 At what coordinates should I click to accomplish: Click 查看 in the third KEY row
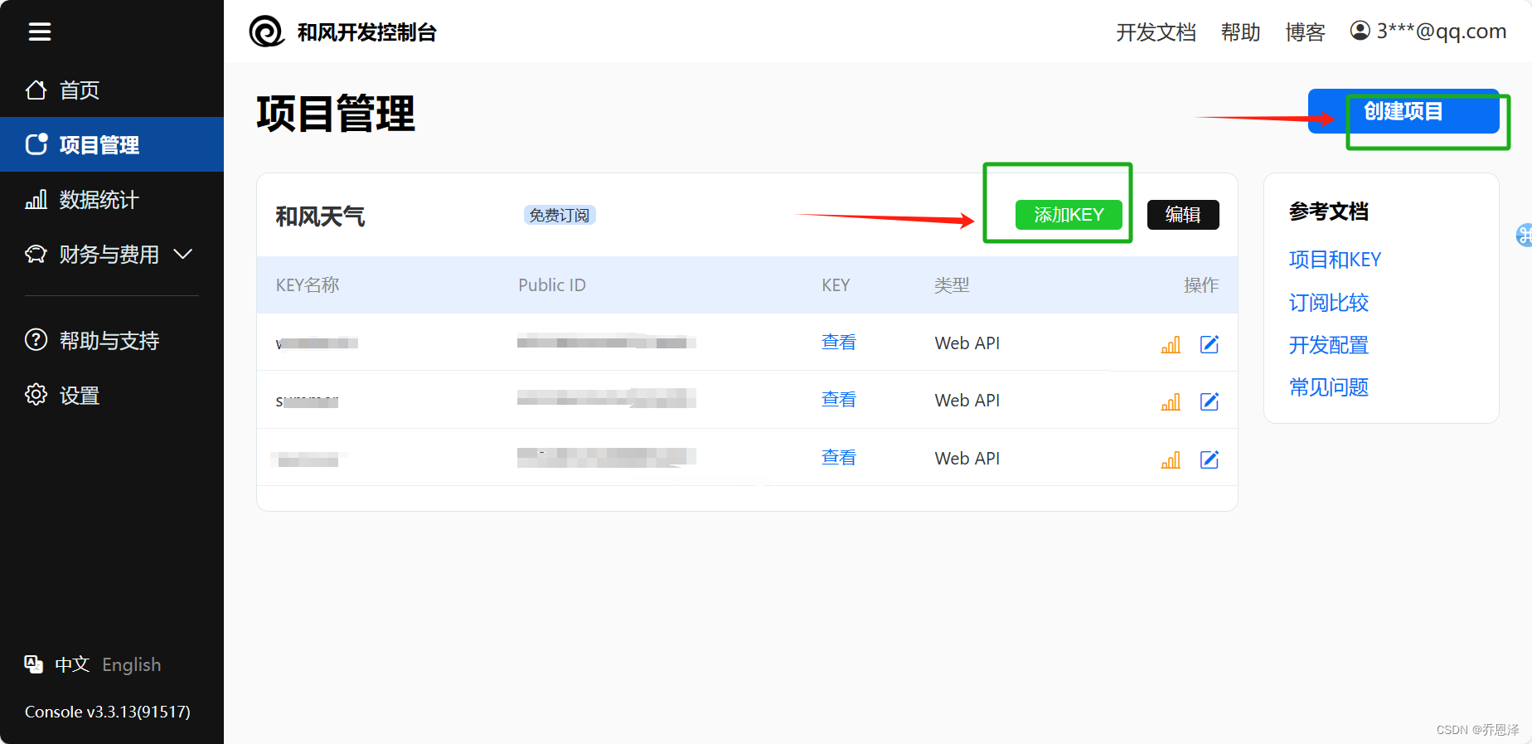(x=838, y=458)
